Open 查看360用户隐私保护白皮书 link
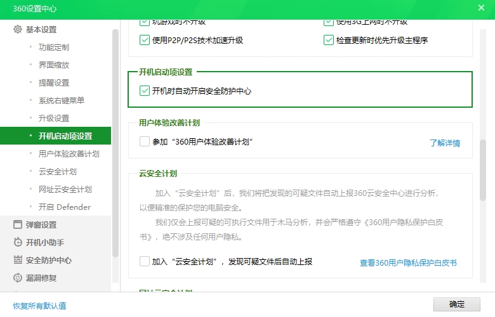This screenshot has height=317, width=495. [x=408, y=262]
